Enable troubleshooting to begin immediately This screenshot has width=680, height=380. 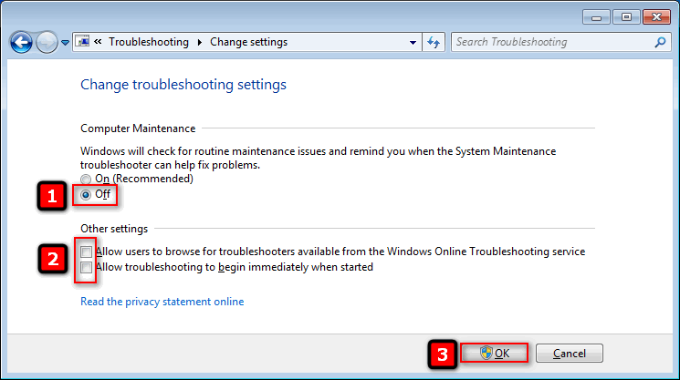coord(86,267)
